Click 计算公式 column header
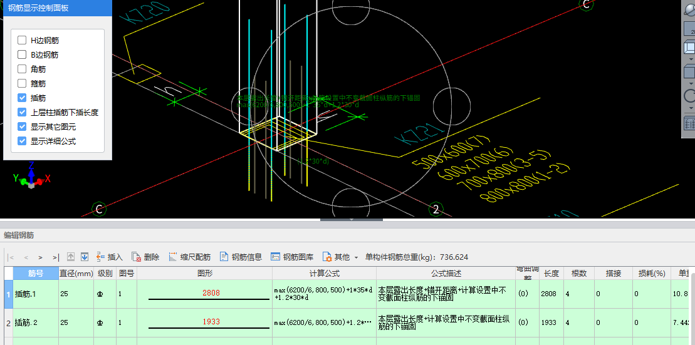This screenshot has height=345, width=695. pos(325,273)
